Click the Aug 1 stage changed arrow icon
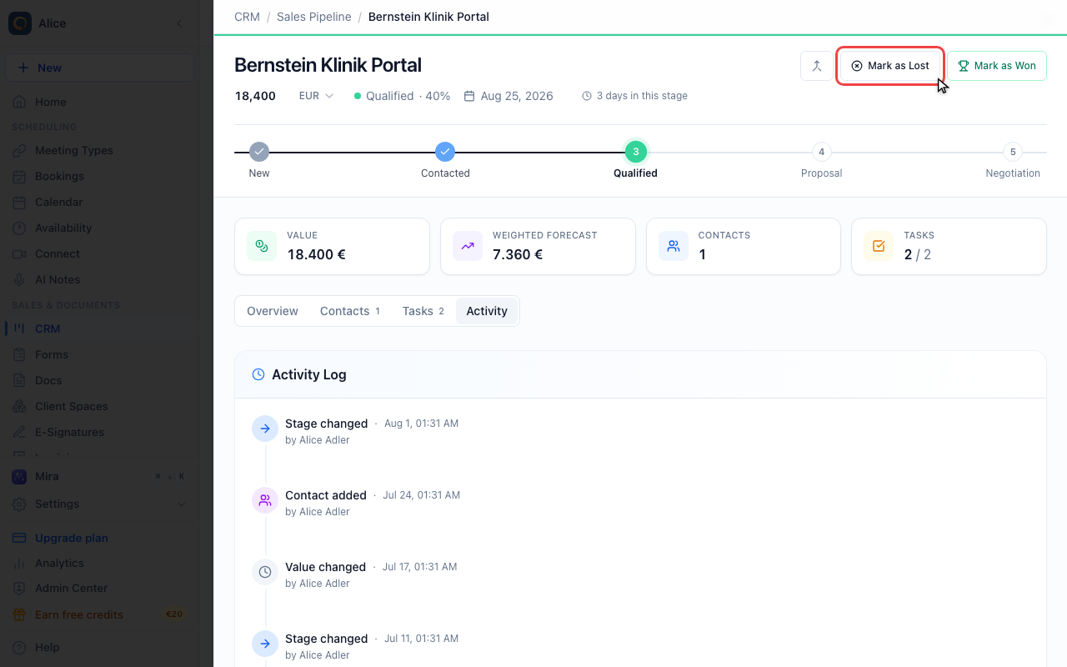 (x=265, y=429)
